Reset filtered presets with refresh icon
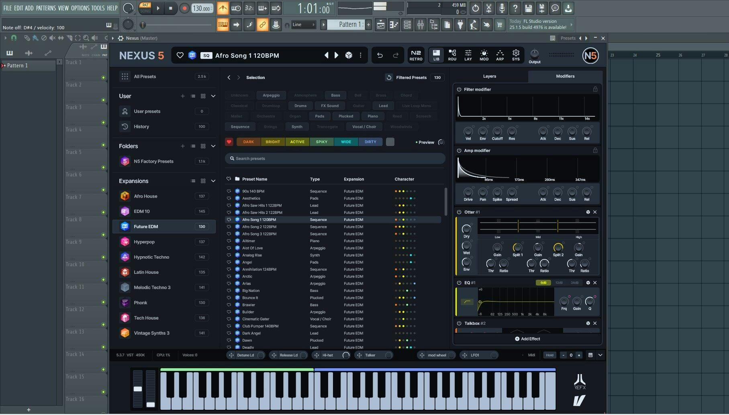 coord(388,77)
